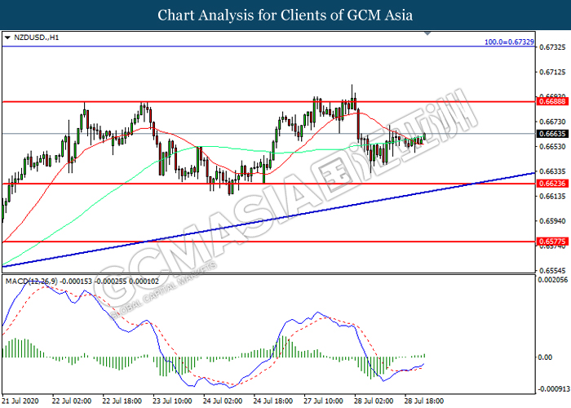Screen dimensions: 571x408
Task: Click the 0.67125 price scale value
Action: [x=552, y=72]
